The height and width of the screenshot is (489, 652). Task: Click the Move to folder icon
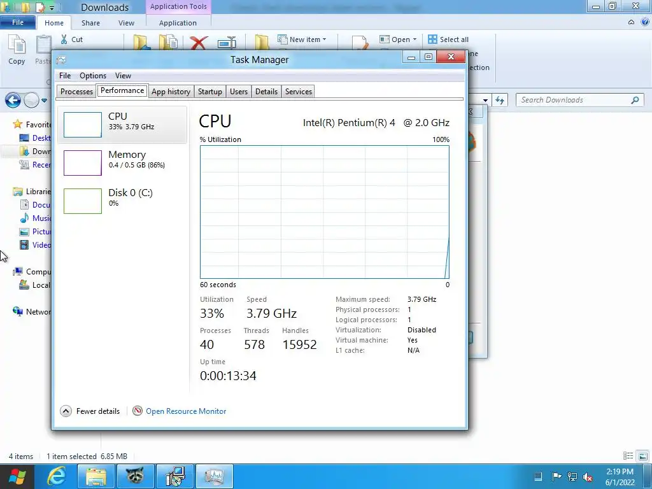coord(141,43)
